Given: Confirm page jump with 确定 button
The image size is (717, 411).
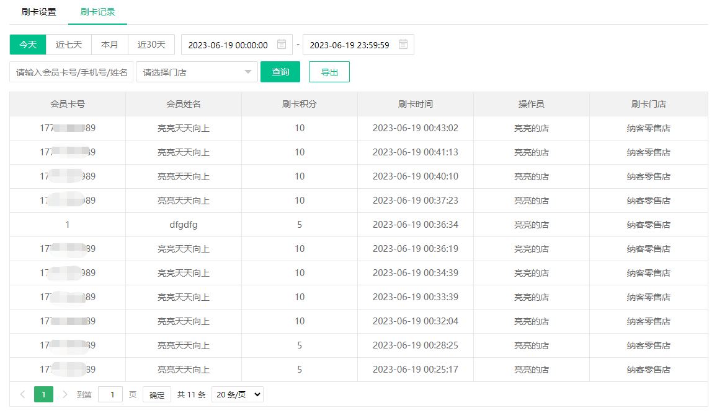Looking at the screenshot, I should coord(156,394).
